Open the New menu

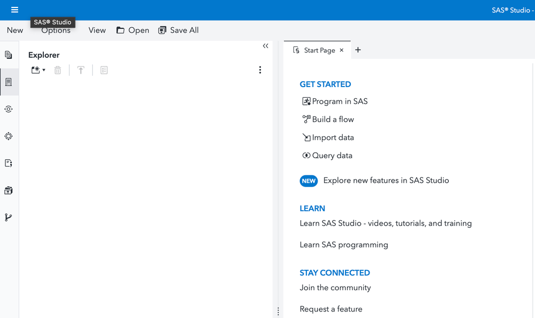point(15,30)
